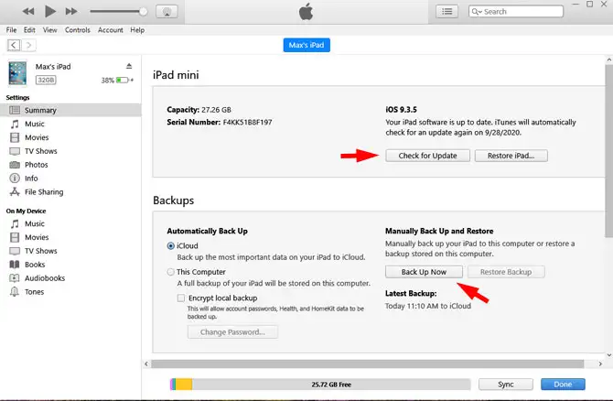Viewport: 613px width, 401px height.
Task: Click the iOS 9.3.5 version label
Action: pos(401,110)
